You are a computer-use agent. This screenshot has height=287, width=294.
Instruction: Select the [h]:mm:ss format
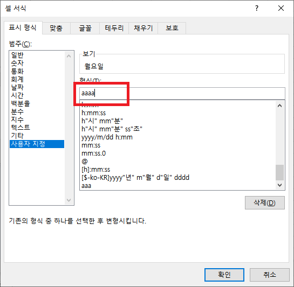click(178, 170)
